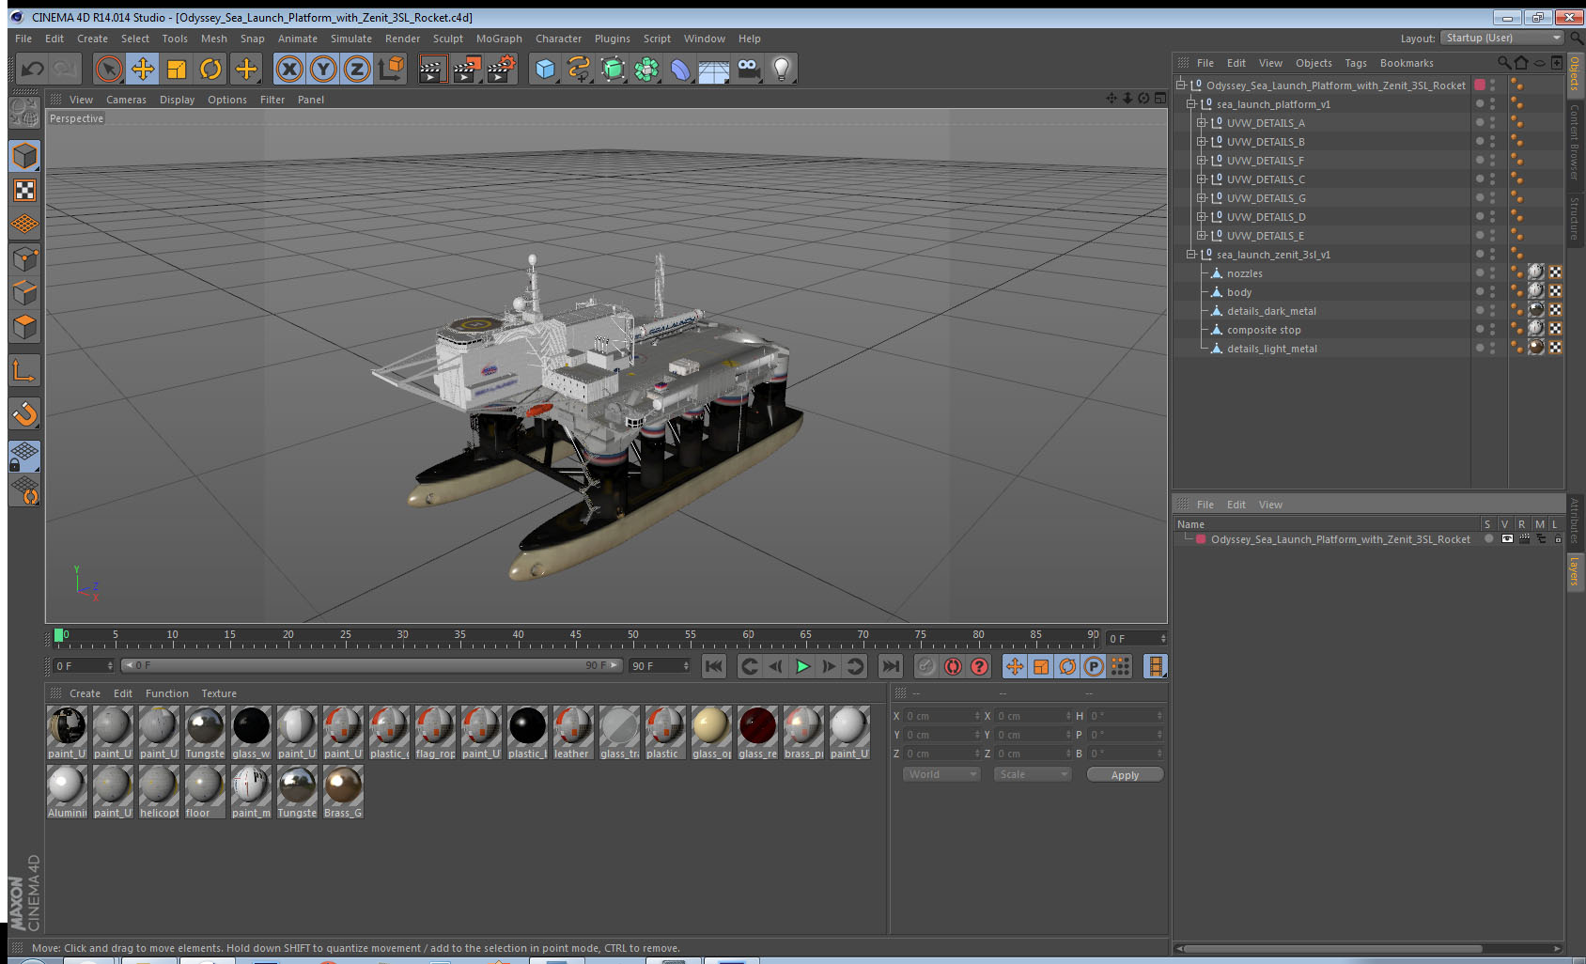Toggle the Z axis lock
The image size is (1586, 964).
[357, 69]
